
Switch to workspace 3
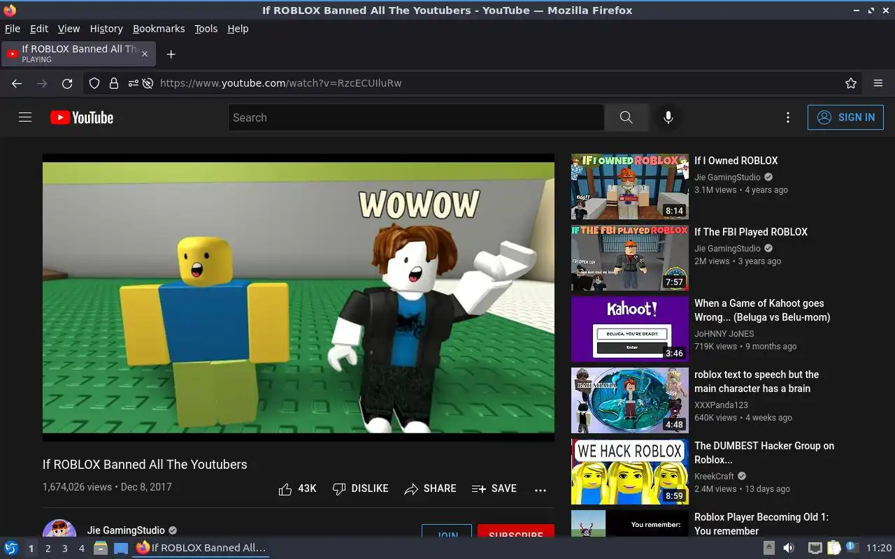coord(64,549)
